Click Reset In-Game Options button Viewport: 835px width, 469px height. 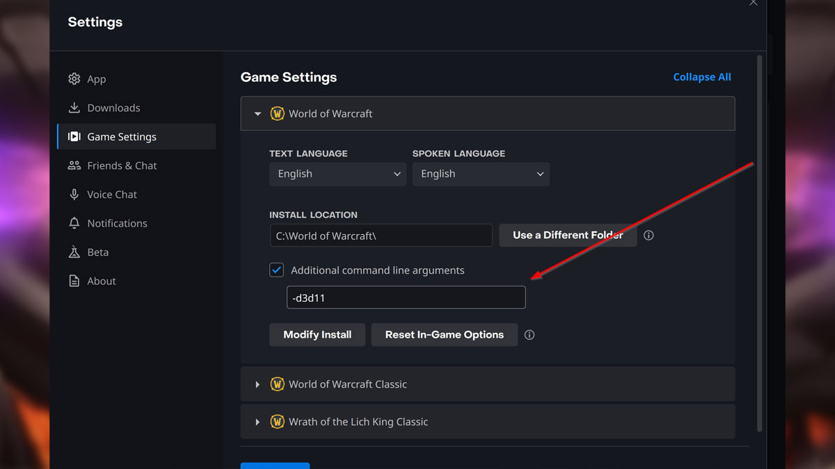pos(444,335)
